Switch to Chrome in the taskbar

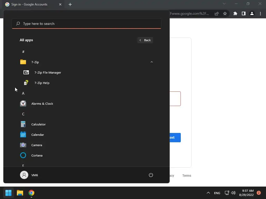(31, 193)
